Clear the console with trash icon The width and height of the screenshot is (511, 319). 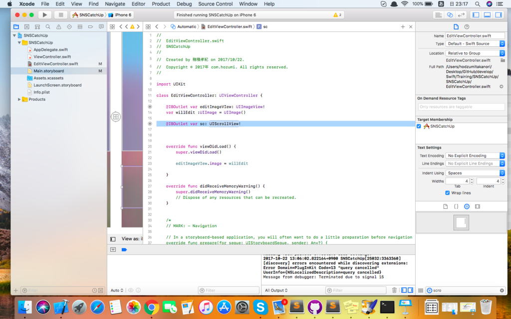tap(394, 290)
